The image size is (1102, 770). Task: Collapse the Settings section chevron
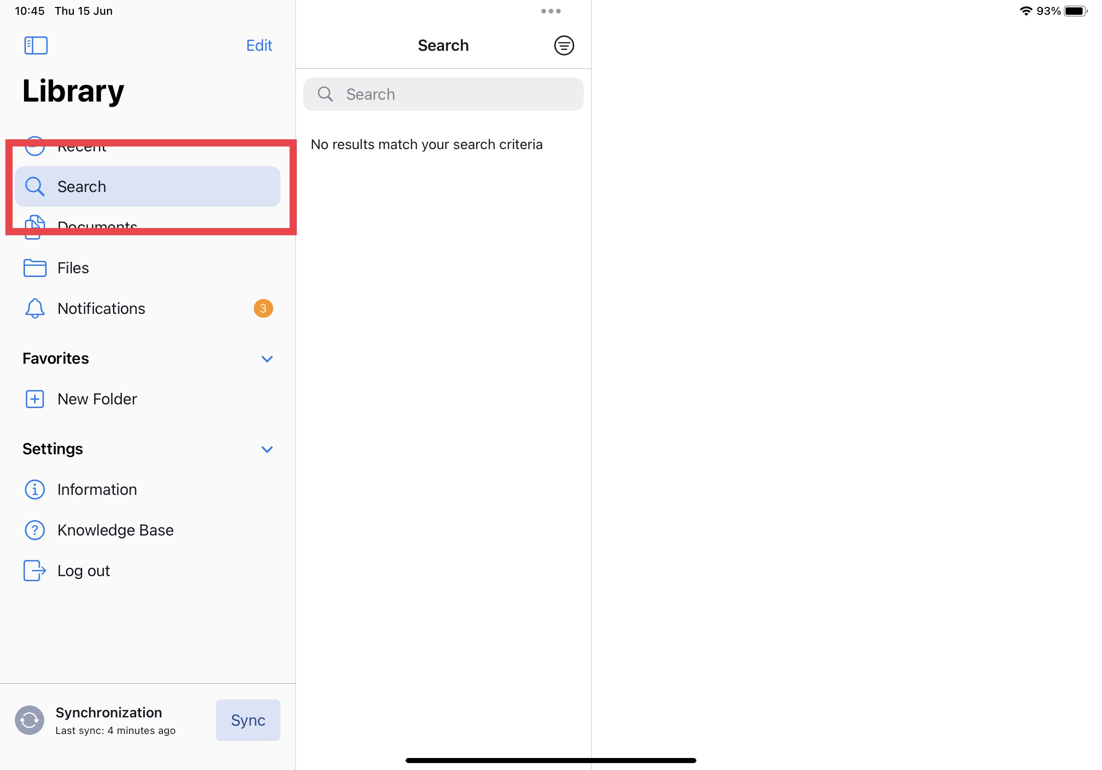[x=267, y=449]
